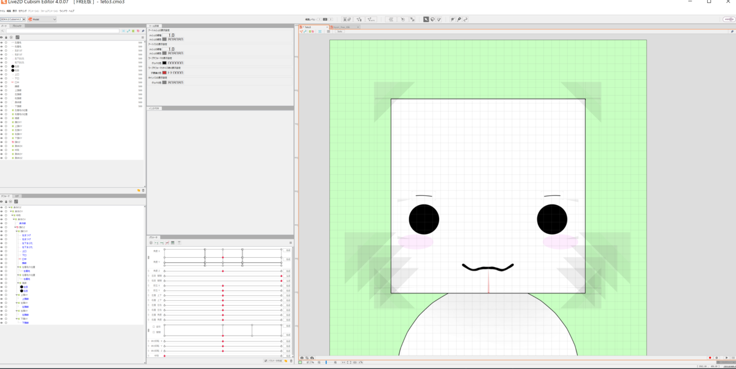Click value field of 呼吸 parameter
736x369 pixels.
point(287,355)
